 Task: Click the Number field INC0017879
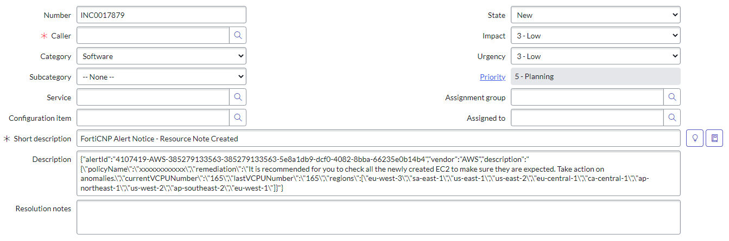pyautogui.click(x=161, y=15)
